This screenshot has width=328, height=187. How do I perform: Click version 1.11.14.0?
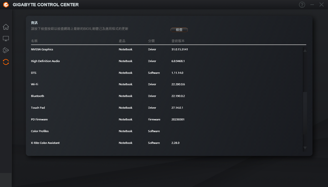pos(177,73)
